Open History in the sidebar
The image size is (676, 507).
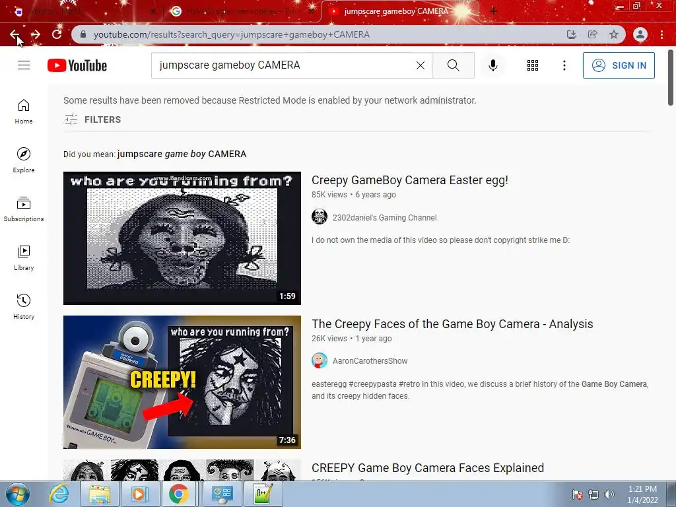pyautogui.click(x=24, y=306)
